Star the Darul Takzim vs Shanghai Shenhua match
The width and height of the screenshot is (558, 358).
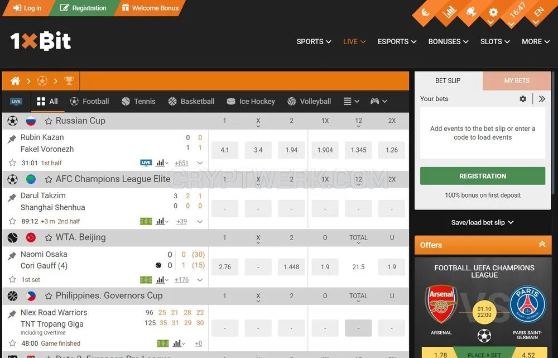pos(12,221)
